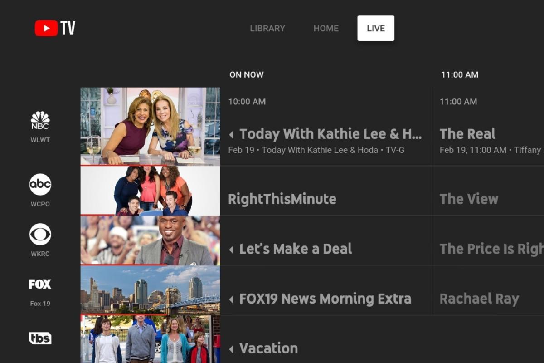The image size is (544, 363).
Task: Open the FOX19 News city skyline thumbnail
Action: coord(150,290)
